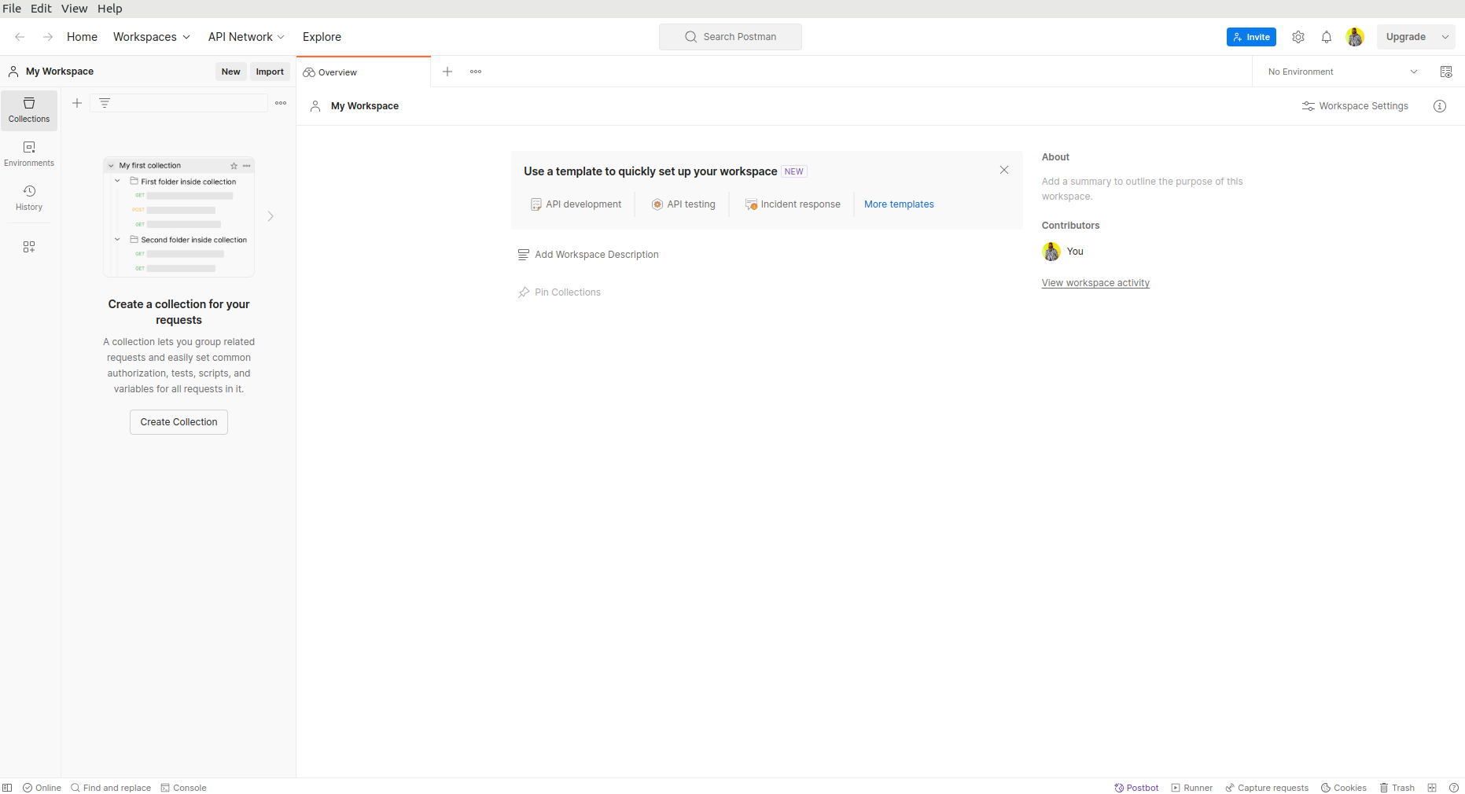Click the user avatar in header
The height and width of the screenshot is (794, 1465).
pyautogui.click(x=1355, y=37)
